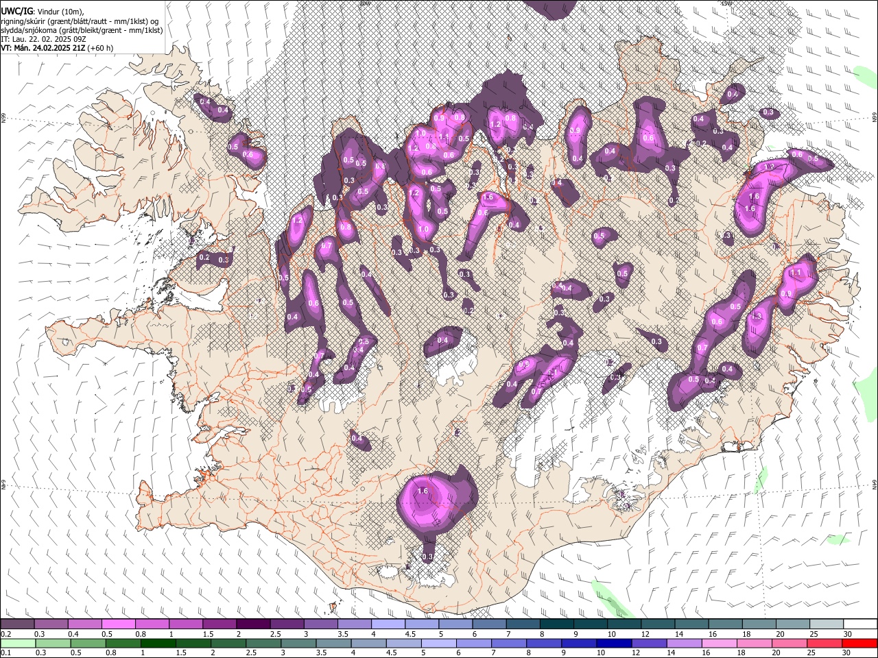878x658 pixels.
Task: Pick the light grey 25–30 swatch on snow scale
Action: [x=827, y=624]
